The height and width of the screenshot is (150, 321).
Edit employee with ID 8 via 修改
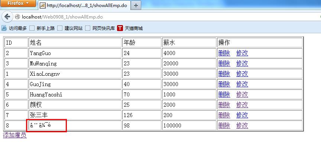point(242,125)
